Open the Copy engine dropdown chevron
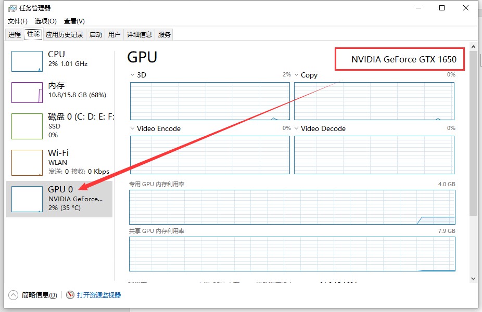The image size is (482, 312). (297, 75)
